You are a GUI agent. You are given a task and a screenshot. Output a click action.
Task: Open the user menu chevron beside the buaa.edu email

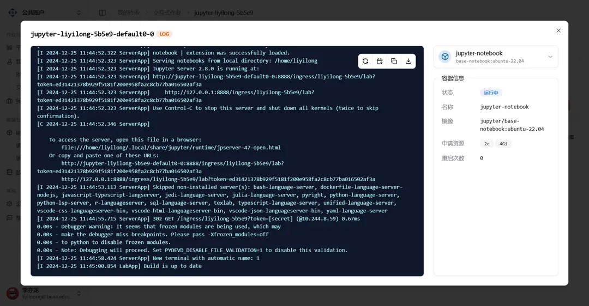(x=79, y=293)
